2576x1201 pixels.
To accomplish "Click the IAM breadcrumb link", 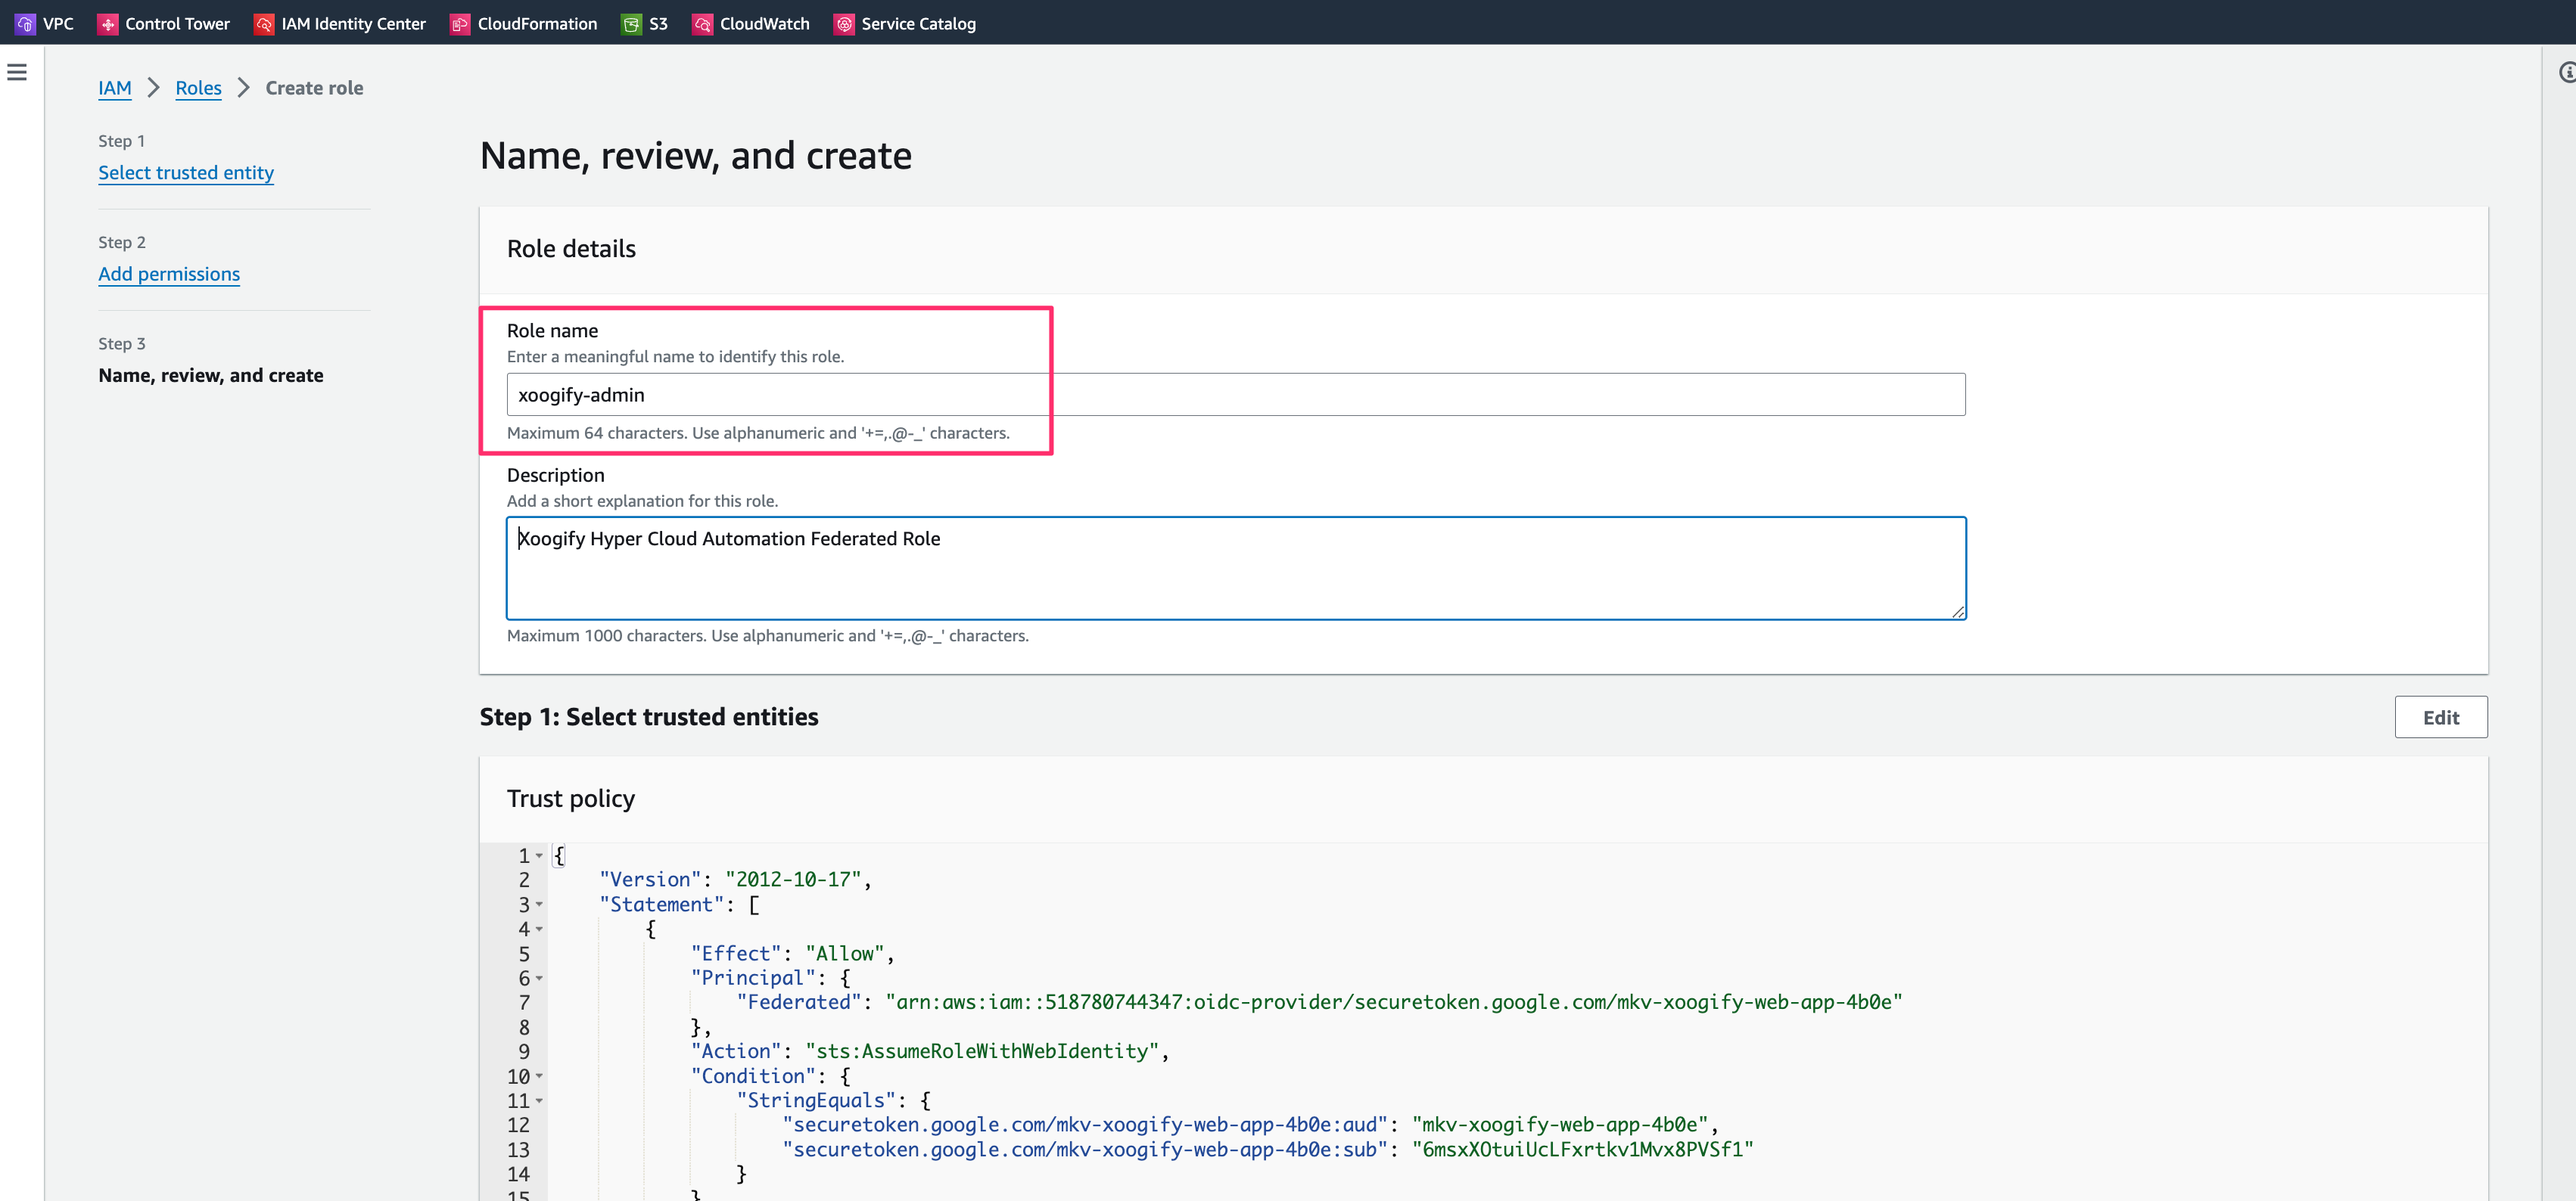I will tap(115, 88).
